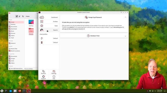This screenshot has height=93, width=167.
Task: Open the TUXEDO application launcher
Action: point(2,91)
